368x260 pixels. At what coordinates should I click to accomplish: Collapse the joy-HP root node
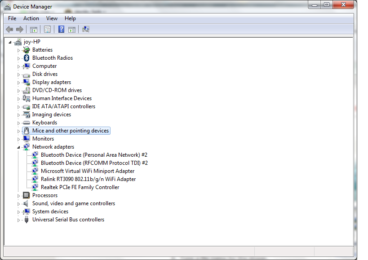pyautogui.click(x=10, y=42)
